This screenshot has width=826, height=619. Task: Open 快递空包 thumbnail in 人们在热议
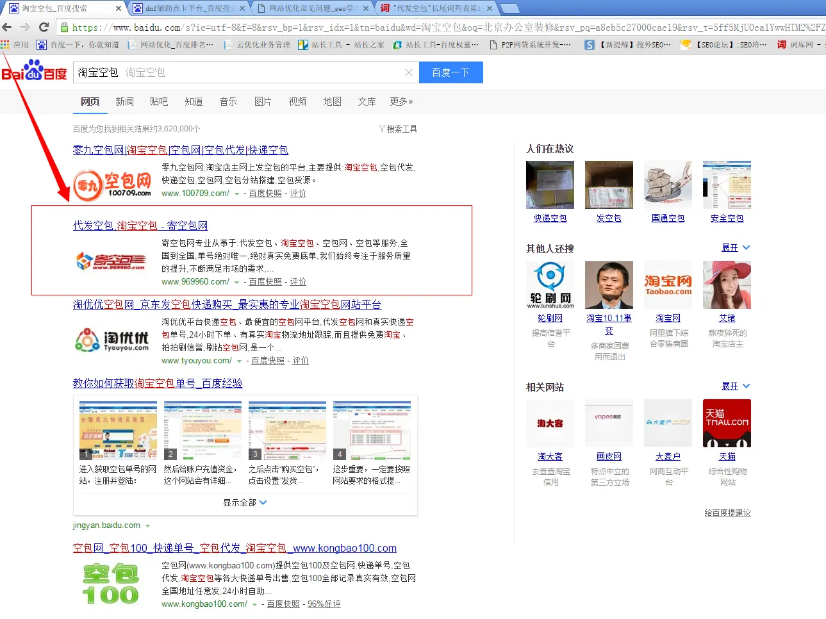550,185
